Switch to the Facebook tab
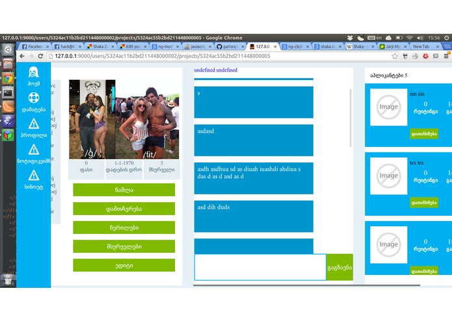 point(35,46)
